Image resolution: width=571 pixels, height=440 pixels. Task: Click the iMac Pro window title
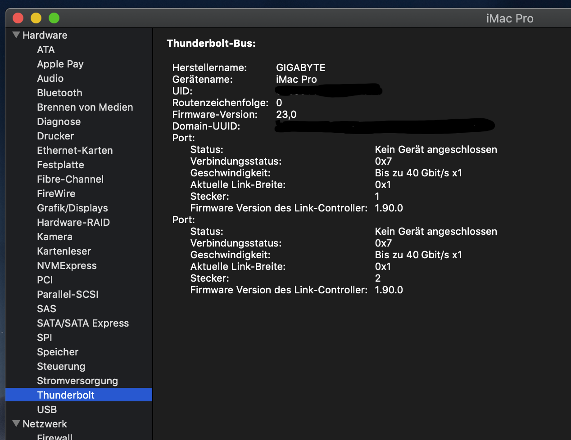pos(510,18)
